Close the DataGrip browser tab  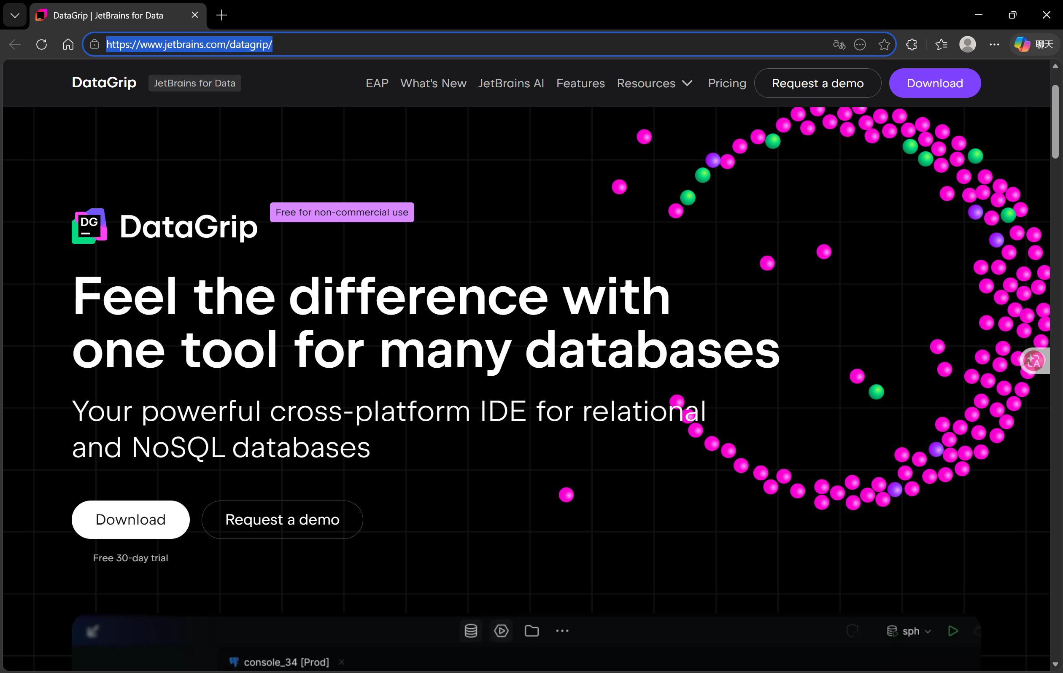195,15
